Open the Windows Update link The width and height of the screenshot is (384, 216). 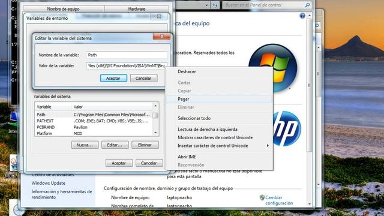pyautogui.click(x=48, y=183)
